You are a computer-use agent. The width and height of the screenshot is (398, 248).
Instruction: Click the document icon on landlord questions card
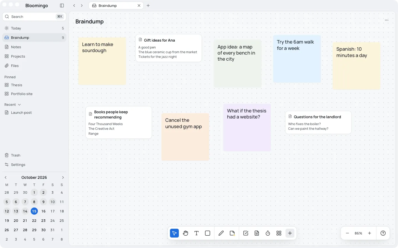coord(290,117)
